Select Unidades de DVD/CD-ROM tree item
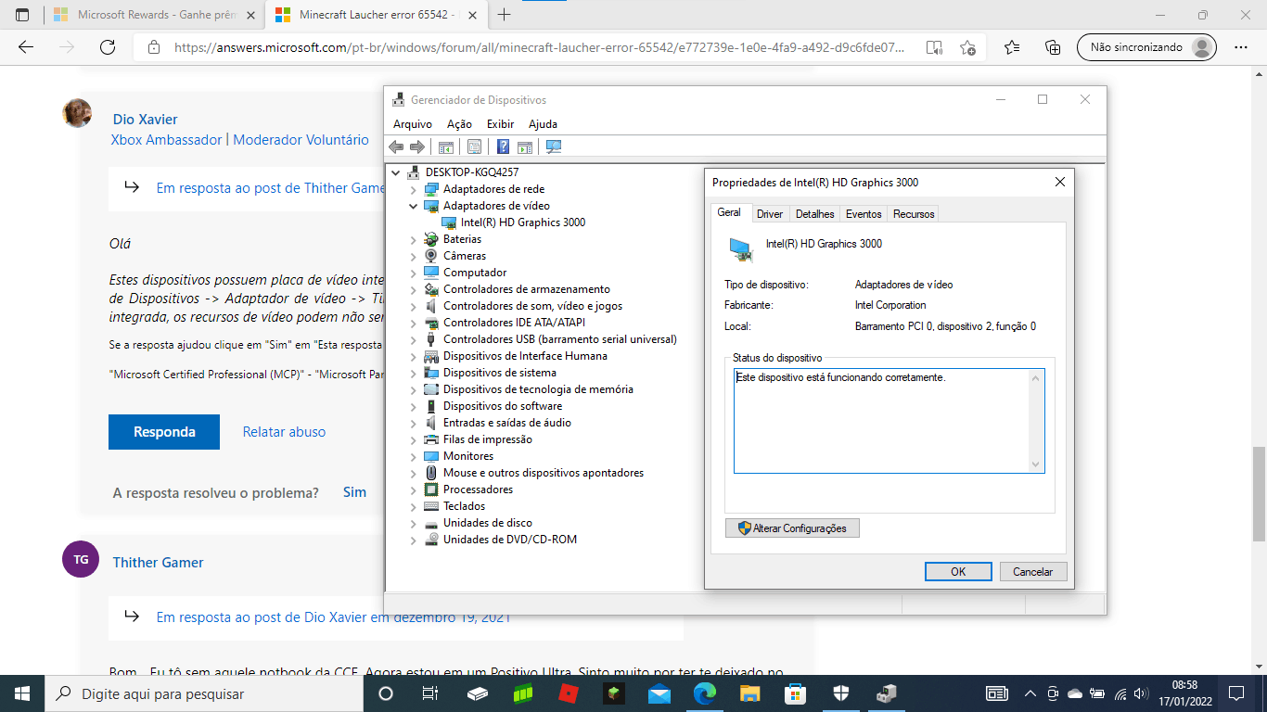This screenshot has height=712, width=1267. (x=510, y=540)
